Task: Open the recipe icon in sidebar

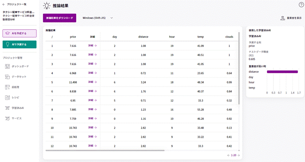Action: (x=7, y=97)
